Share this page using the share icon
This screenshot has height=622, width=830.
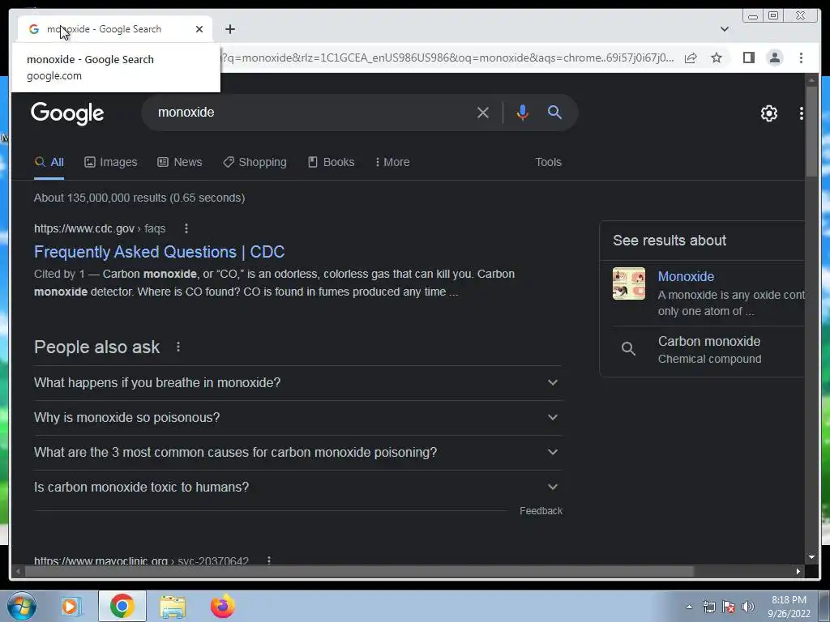coord(691,58)
